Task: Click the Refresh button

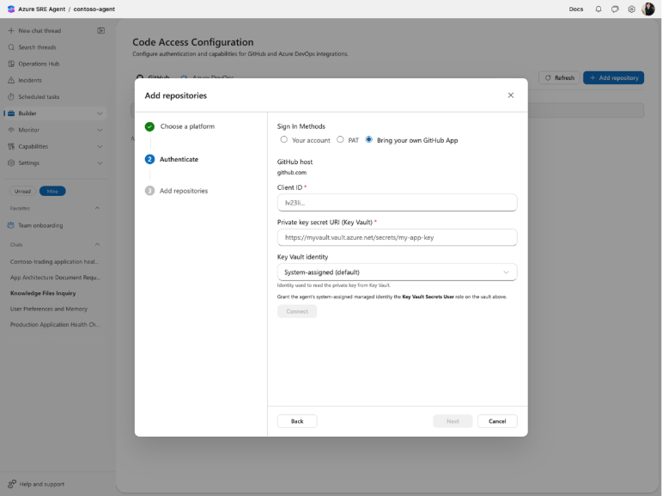Action: (x=560, y=78)
